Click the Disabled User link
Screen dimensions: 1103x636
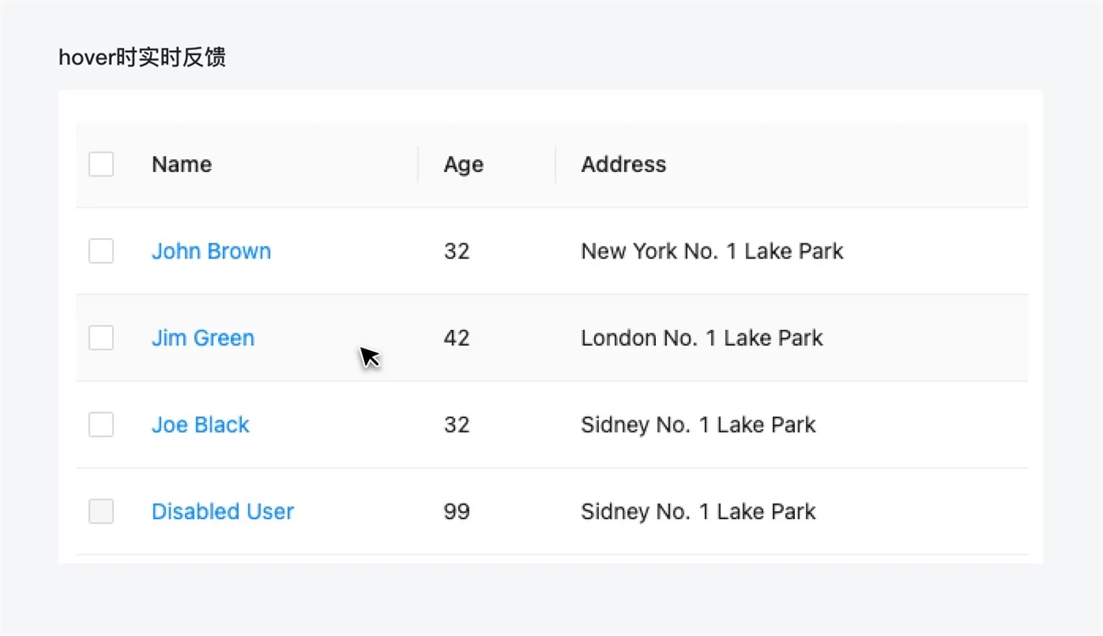coord(222,511)
